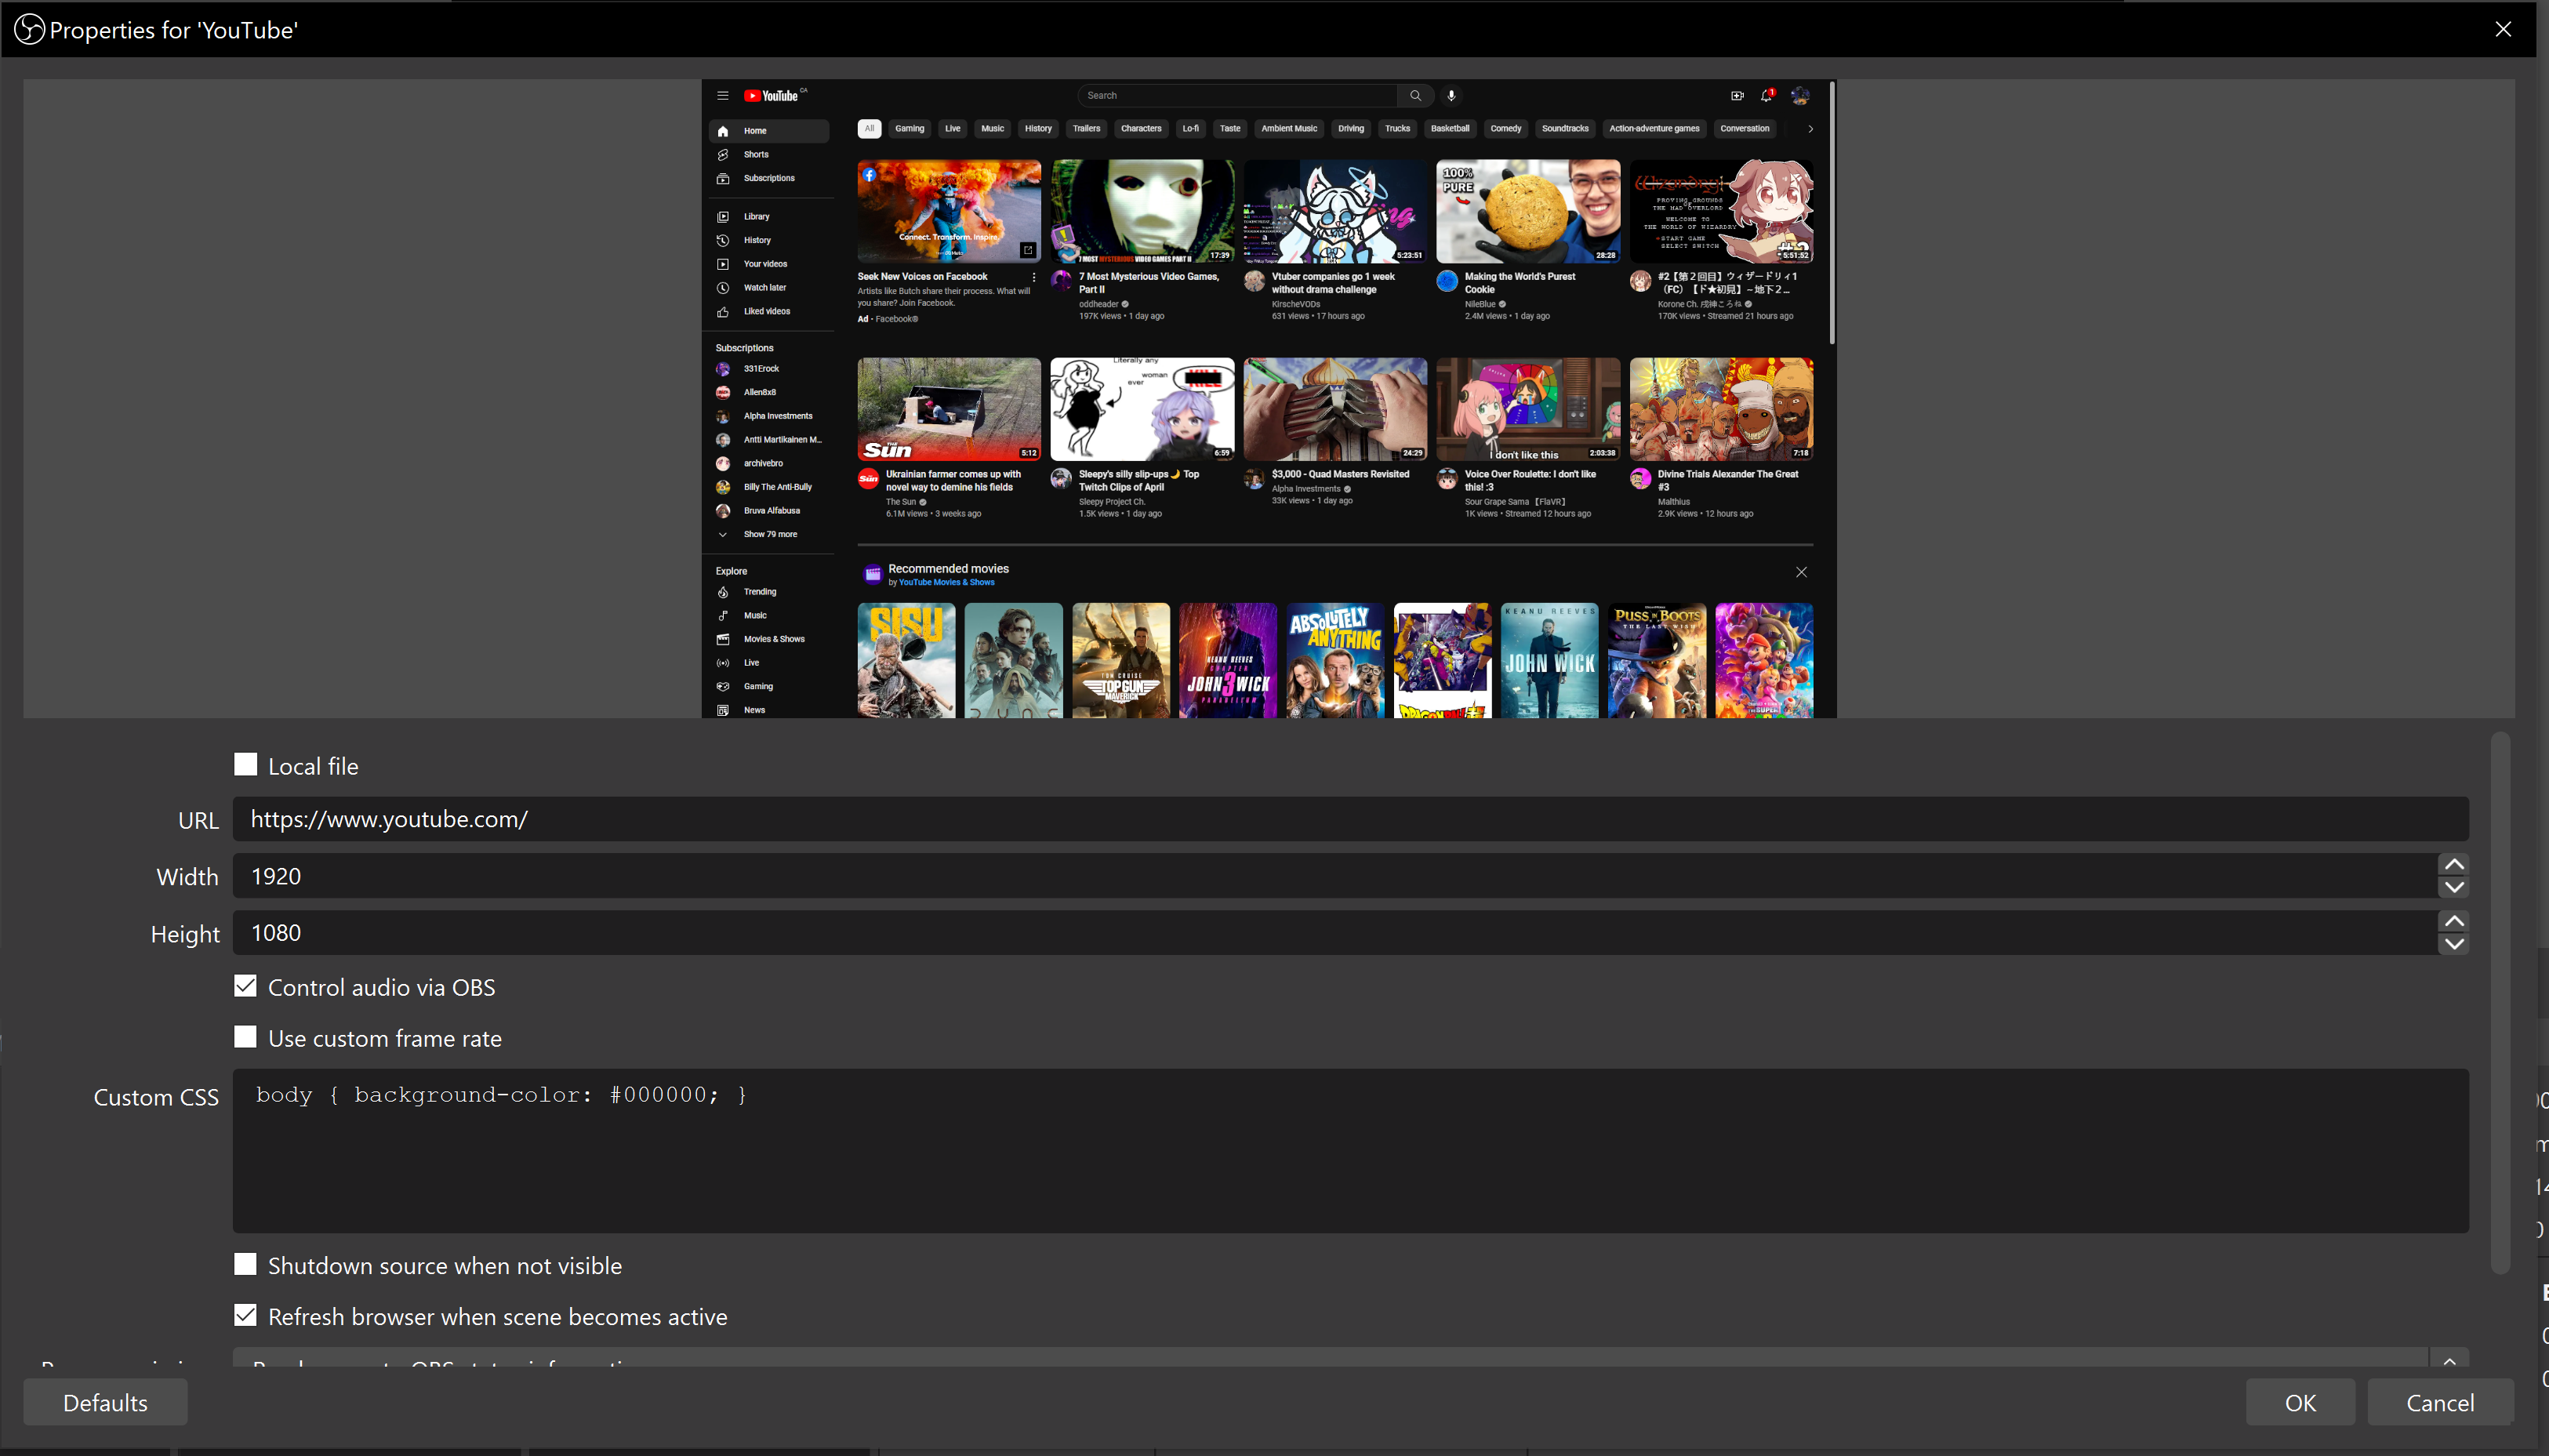Open the SISU movie poster
The width and height of the screenshot is (2549, 1456).
[906, 660]
